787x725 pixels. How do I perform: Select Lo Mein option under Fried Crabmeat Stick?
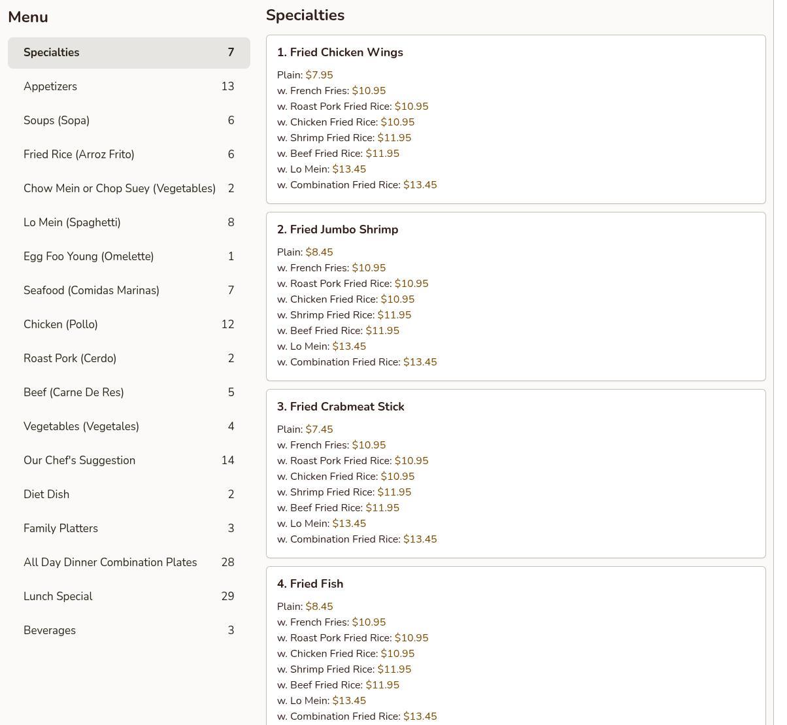coord(322,524)
